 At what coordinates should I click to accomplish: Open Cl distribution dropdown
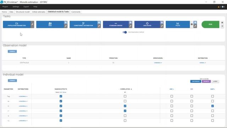pos(23,106)
